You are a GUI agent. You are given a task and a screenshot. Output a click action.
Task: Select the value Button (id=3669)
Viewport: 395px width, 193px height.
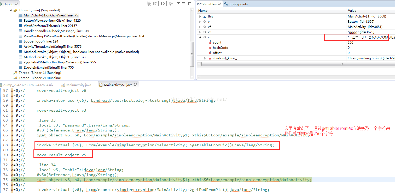(x=361, y=22)
